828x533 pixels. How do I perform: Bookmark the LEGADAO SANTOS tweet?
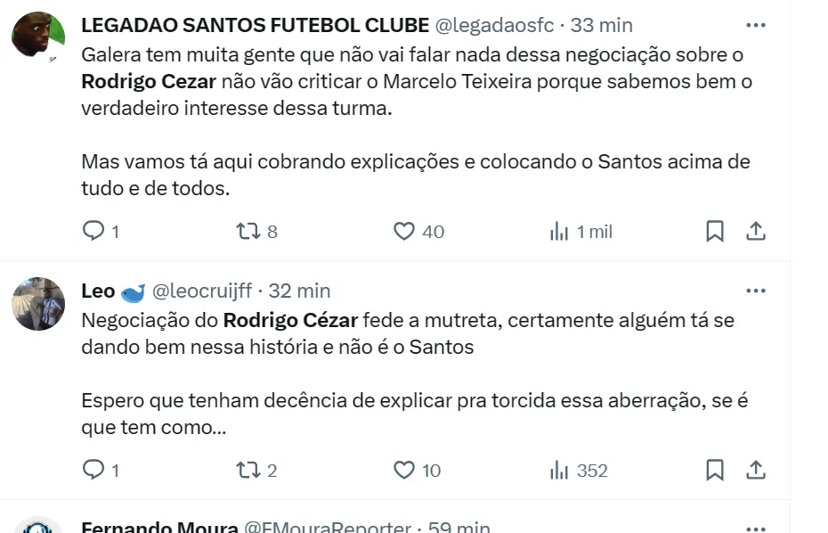point(715,232)
